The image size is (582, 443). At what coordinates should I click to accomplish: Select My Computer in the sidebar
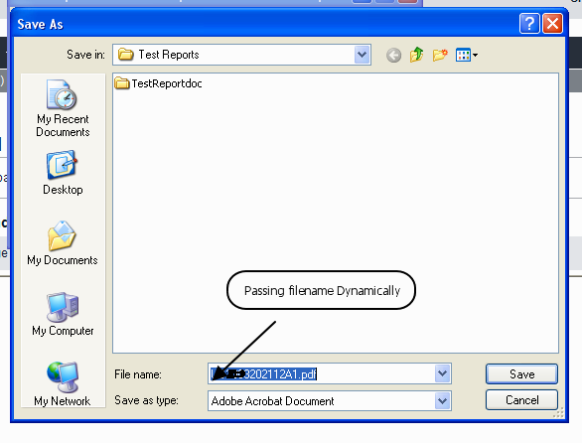click(63, 314)
